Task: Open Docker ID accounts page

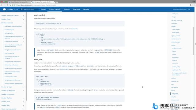Action: pos(8,94)
